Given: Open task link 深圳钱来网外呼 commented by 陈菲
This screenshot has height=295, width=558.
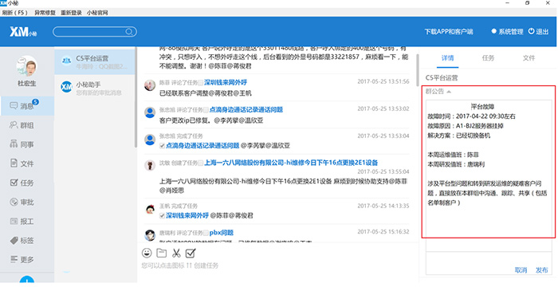Looking at the screenshot, I should tap(226, 83).
